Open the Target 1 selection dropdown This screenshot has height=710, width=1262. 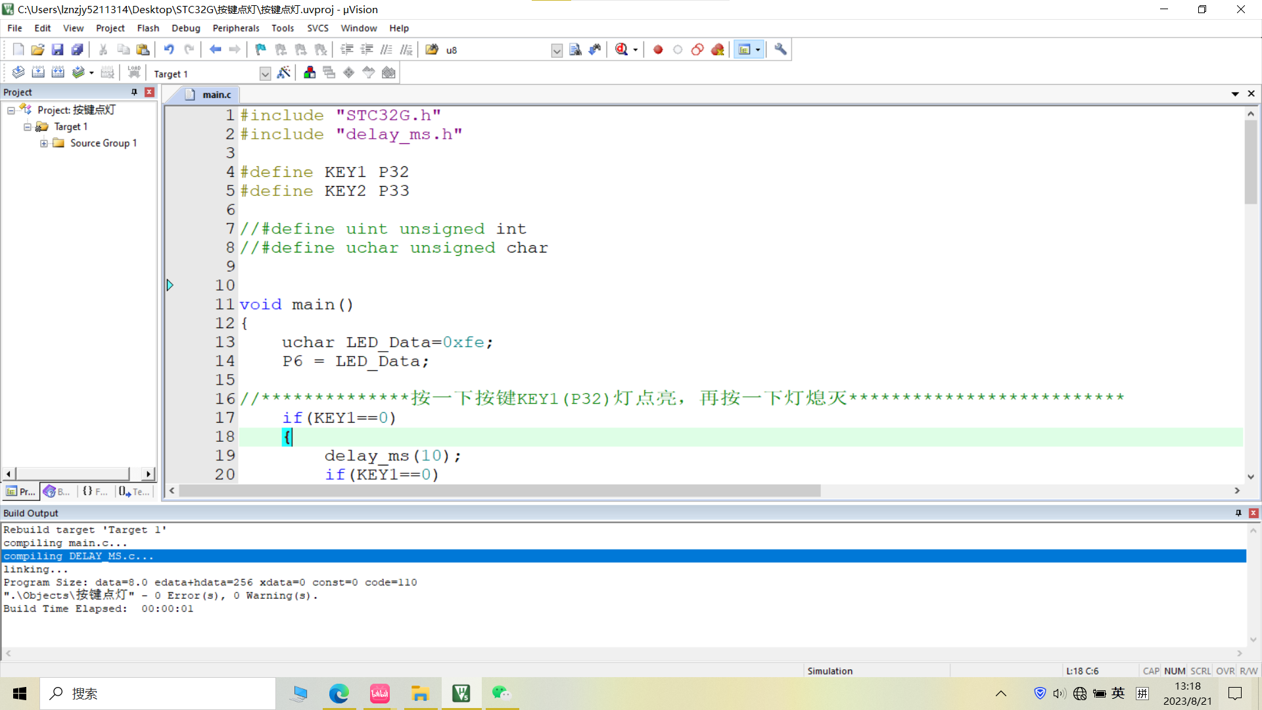tap(265, 74)
